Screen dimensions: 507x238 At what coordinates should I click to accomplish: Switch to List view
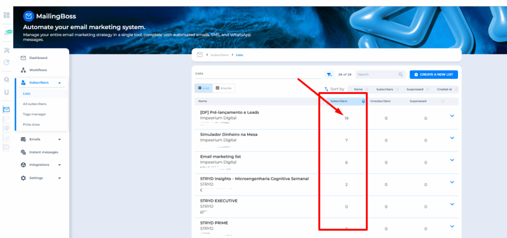click(x=203, y=88)
